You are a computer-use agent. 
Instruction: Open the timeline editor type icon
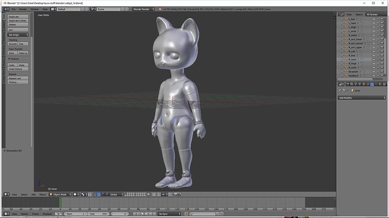tap(6, 214)
